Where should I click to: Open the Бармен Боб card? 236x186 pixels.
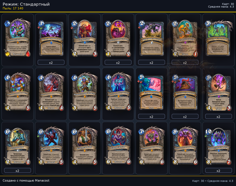coord(84,146)
